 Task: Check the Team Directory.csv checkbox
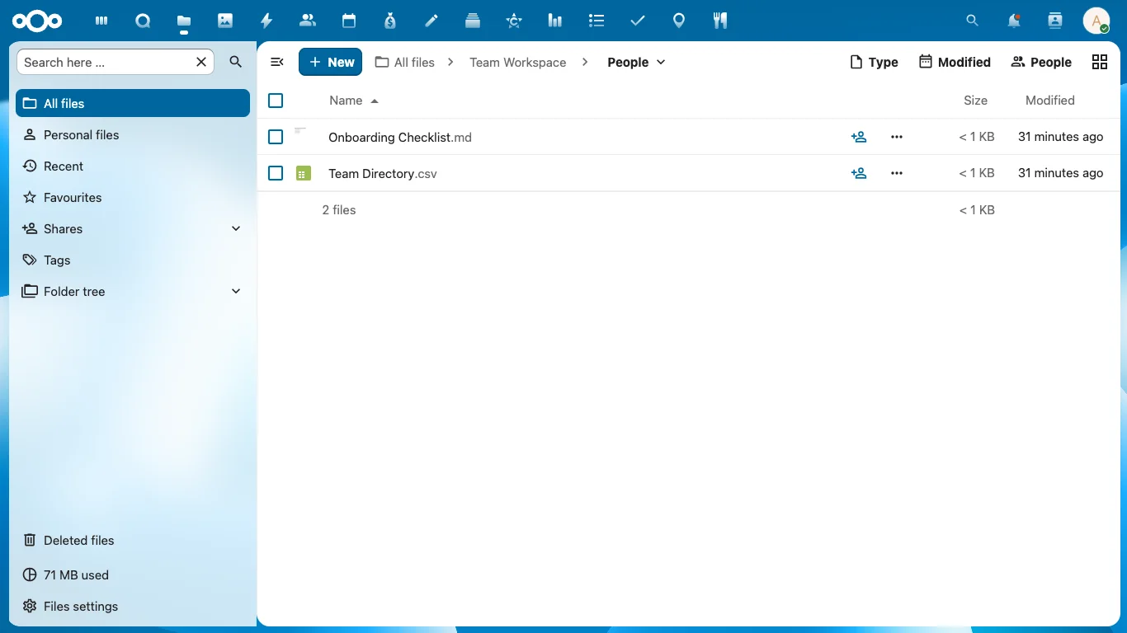pyautogui.click(x=276, y=173)
